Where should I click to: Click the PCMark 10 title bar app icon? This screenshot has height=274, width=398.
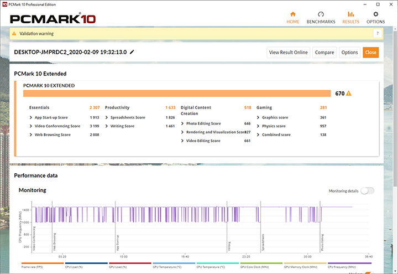[x=4, y=4]
